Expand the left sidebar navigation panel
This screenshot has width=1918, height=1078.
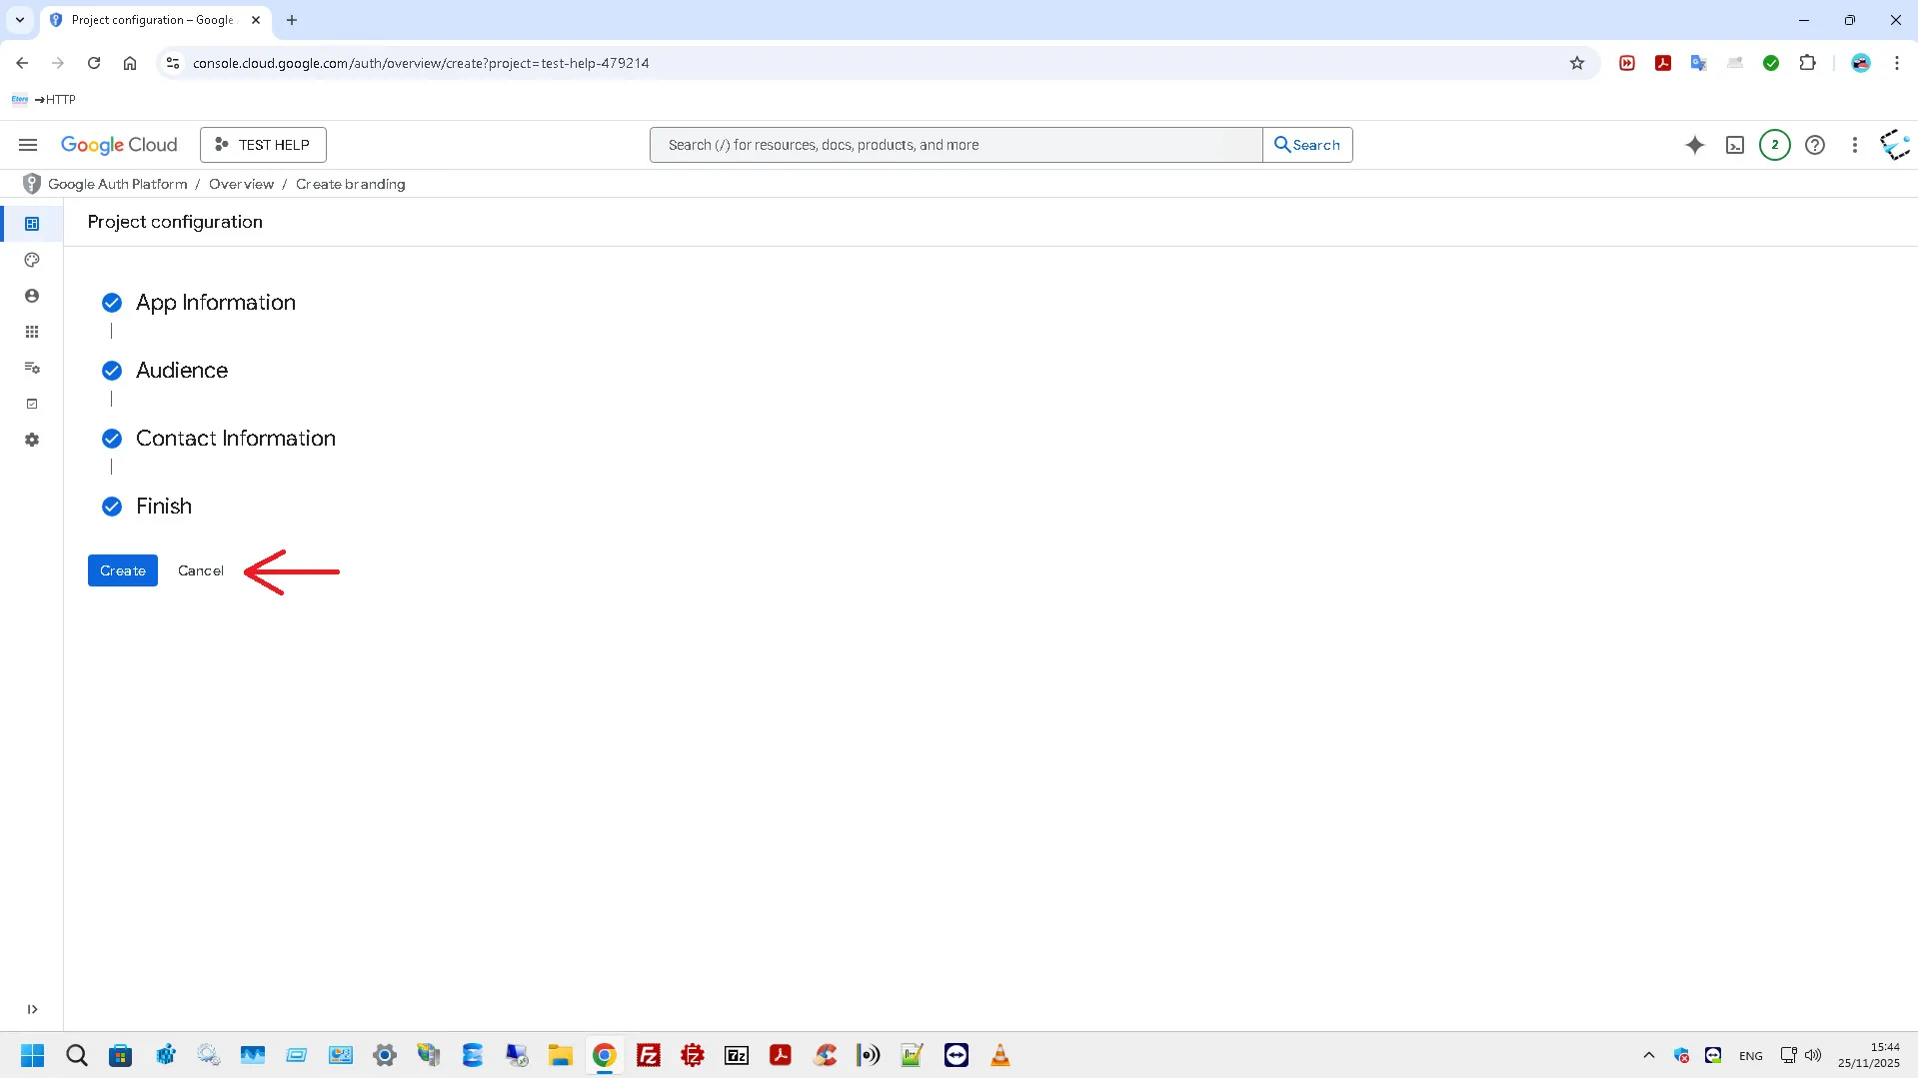tap(32, 1009)
